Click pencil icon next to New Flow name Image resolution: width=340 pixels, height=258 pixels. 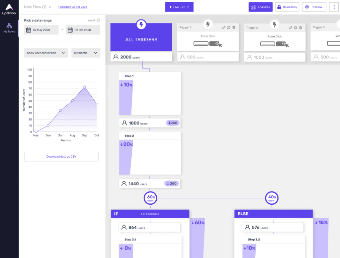[50, 7]
